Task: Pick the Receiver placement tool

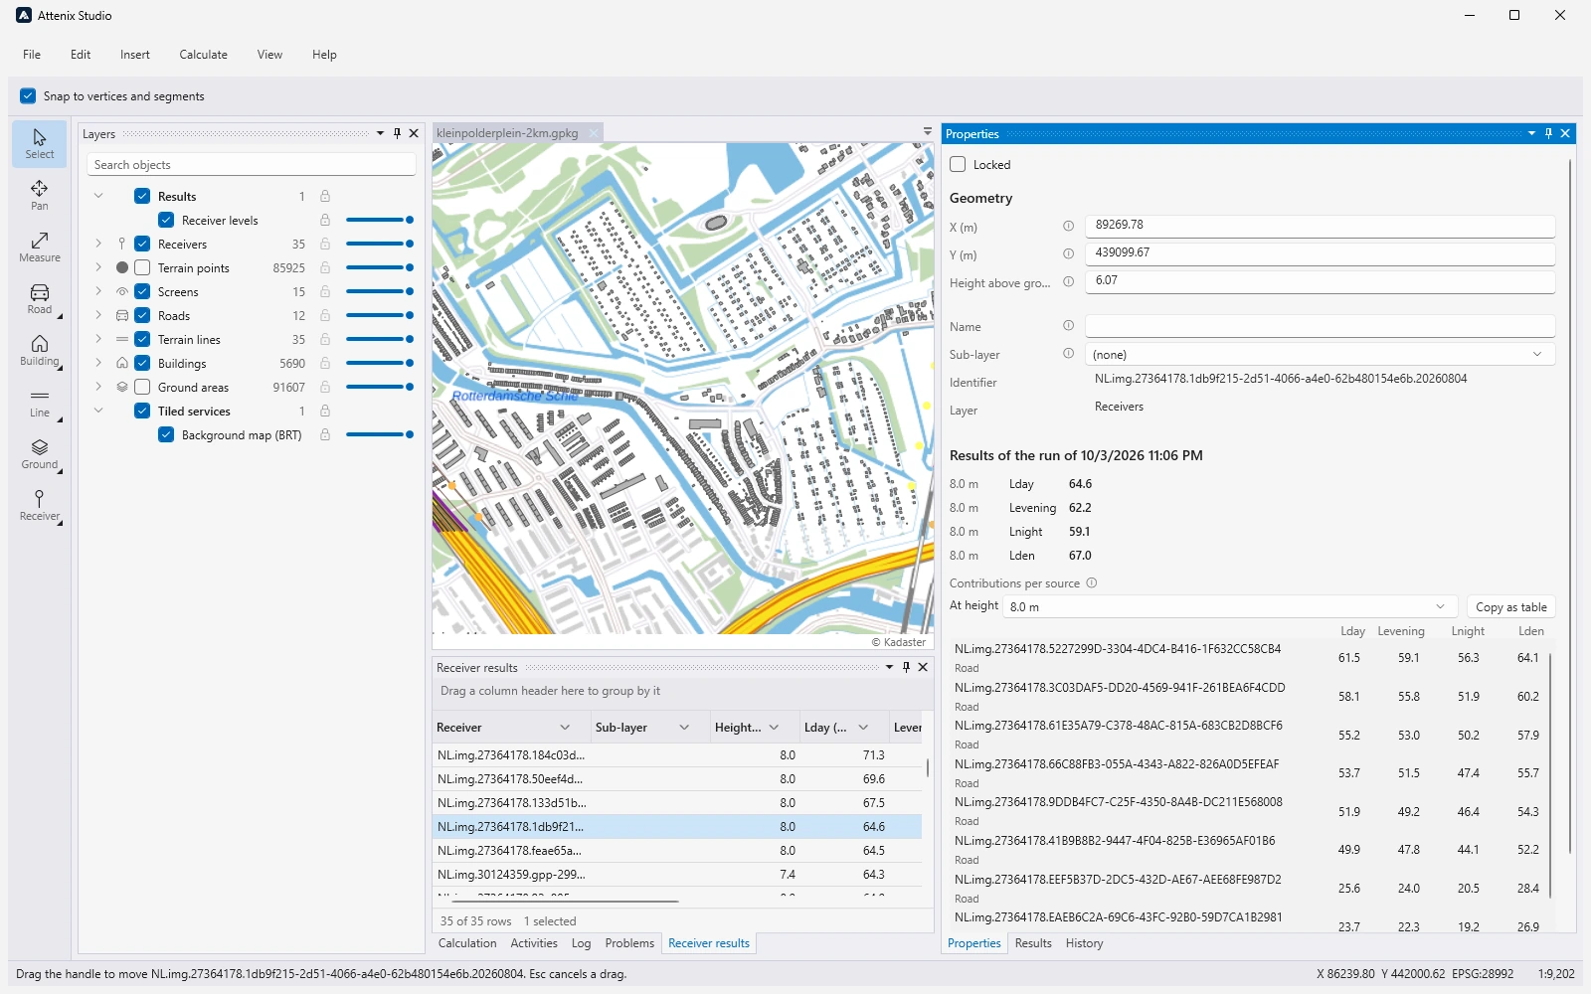Action: [x=40, y=506]
